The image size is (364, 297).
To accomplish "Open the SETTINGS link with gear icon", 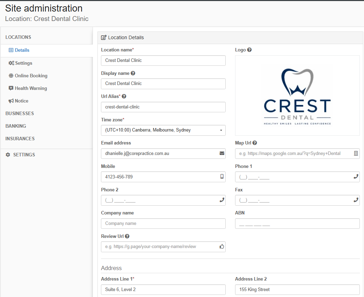I will pyautogui.click(x=20, y=155).
